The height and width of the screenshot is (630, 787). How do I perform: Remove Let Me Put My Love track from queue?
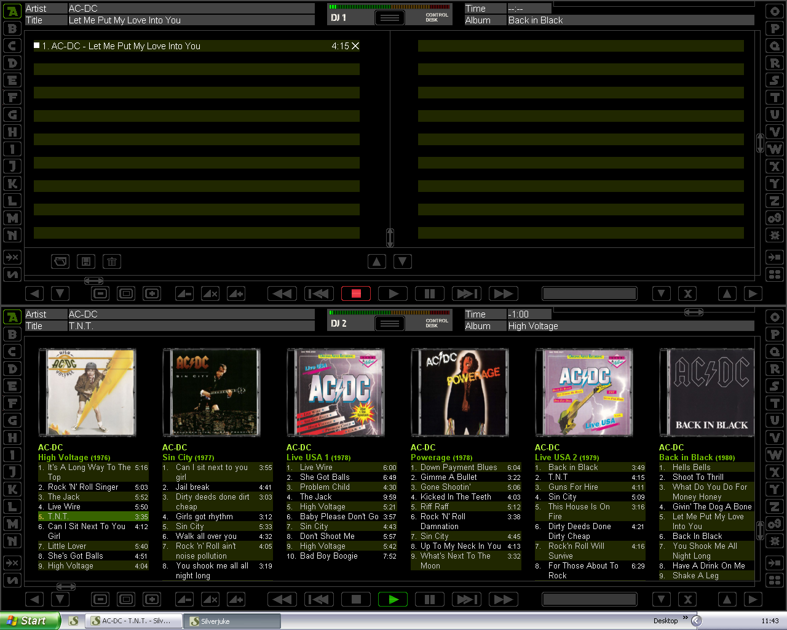point(355,46)
